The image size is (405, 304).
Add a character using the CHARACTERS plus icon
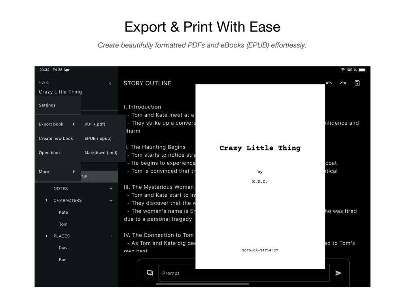click(111, 200)
